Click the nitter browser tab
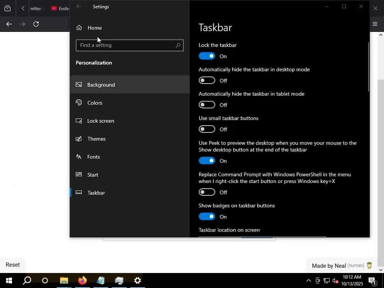 36,8
